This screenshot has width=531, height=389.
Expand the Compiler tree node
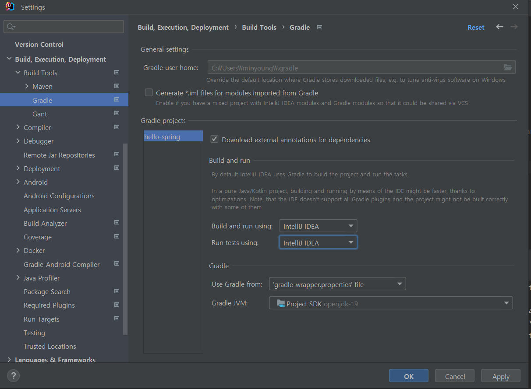18,127
